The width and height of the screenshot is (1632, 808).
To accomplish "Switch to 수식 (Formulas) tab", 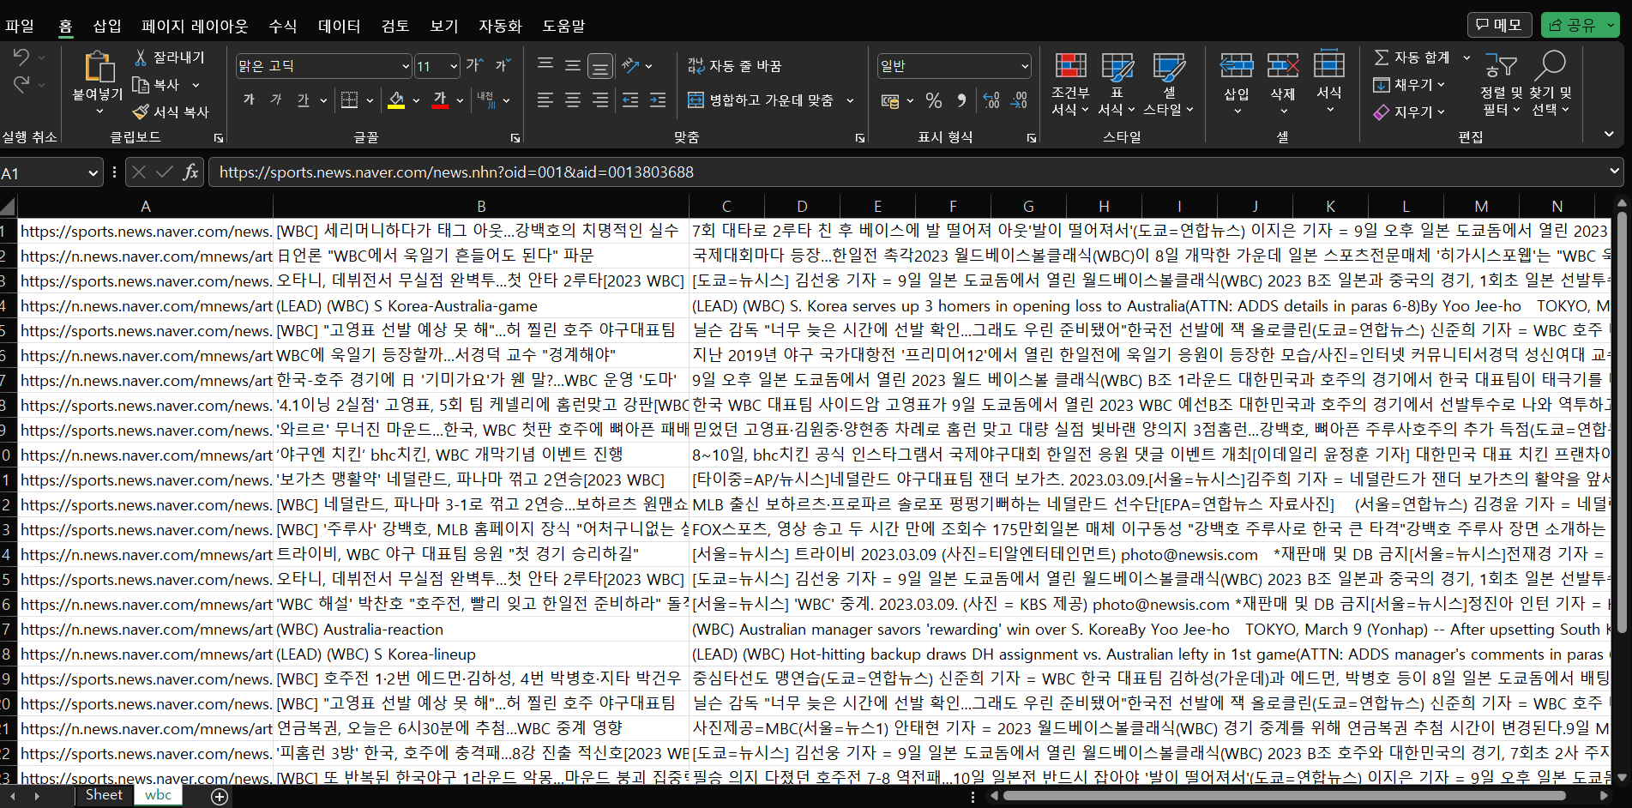I will [283, 26].
